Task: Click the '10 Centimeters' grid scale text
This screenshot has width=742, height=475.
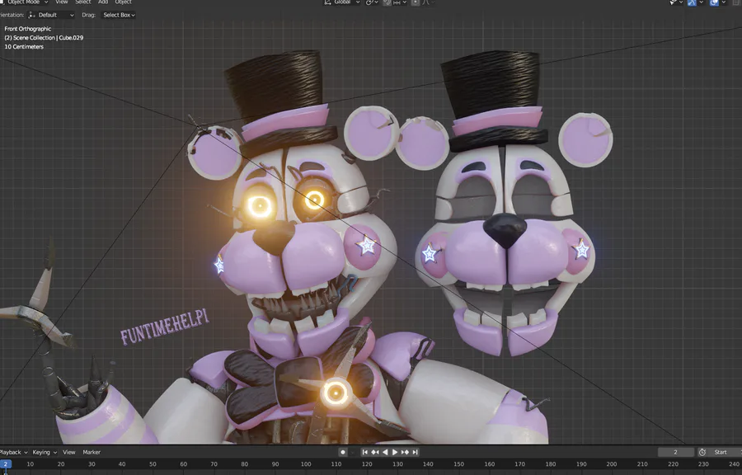Action: click(24, 47)
